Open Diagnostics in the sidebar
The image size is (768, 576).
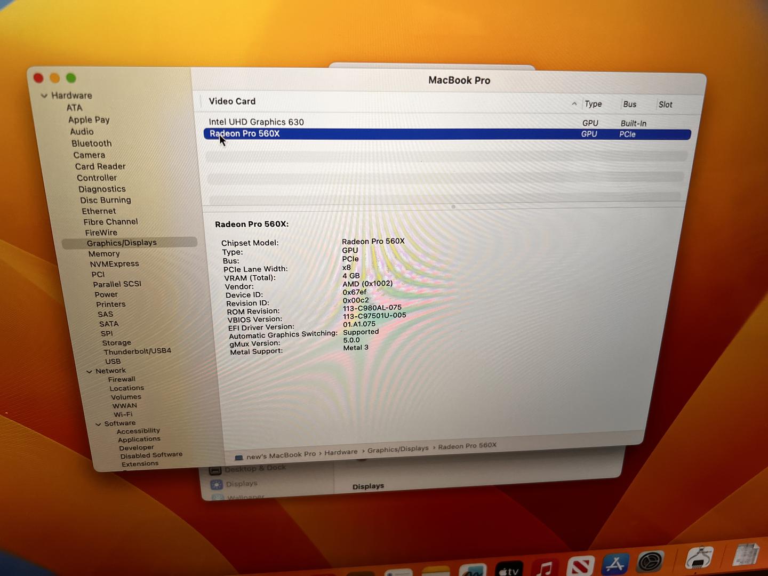[x=102, y=189]
